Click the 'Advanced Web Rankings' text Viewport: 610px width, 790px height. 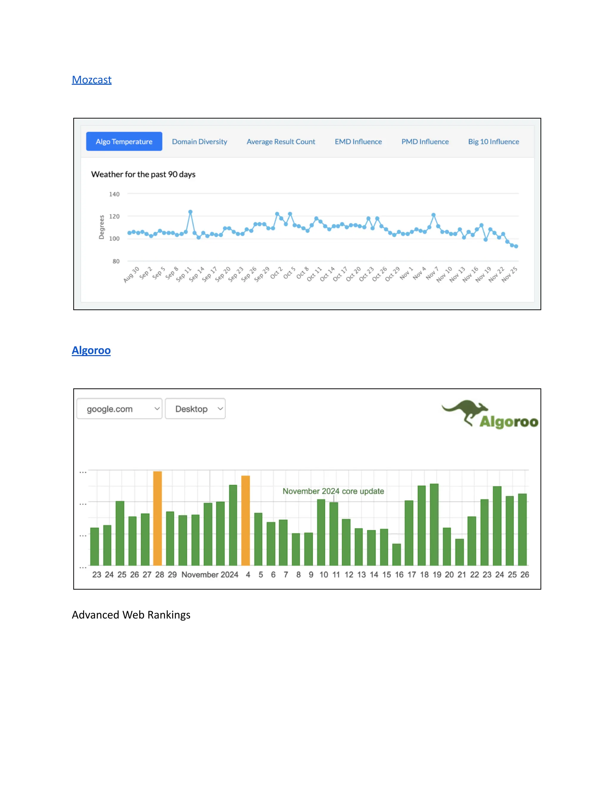pyautogui.click(x=131, y=615)
